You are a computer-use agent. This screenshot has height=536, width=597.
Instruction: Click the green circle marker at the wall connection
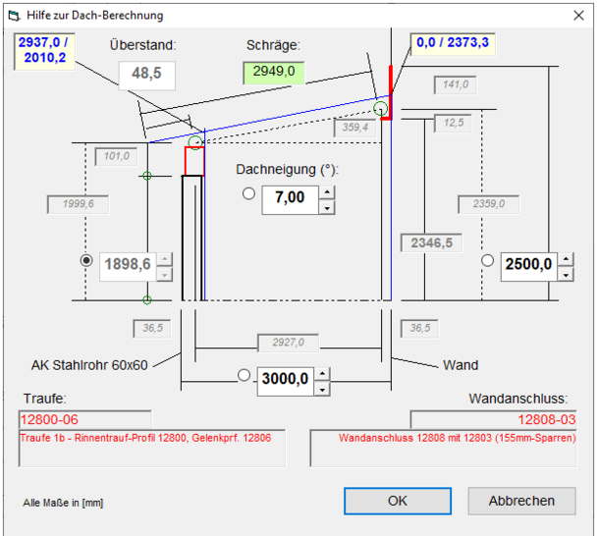(380, 109)
